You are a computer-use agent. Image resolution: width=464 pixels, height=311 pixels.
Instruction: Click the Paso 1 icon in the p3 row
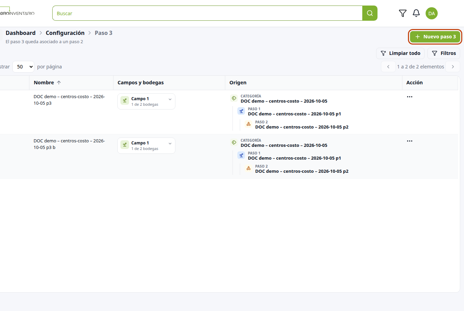[241, 111]
